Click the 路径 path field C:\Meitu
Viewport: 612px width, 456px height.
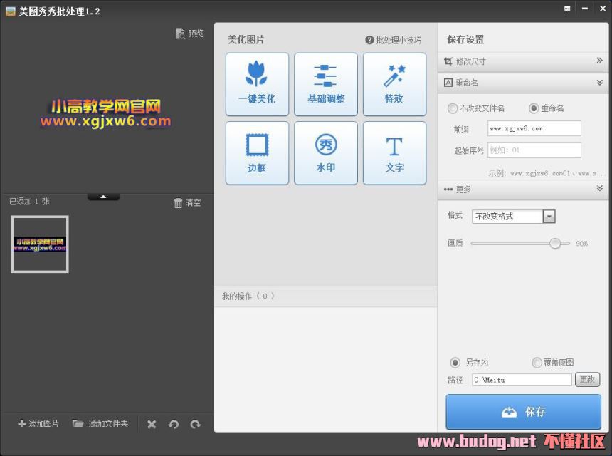522,380
